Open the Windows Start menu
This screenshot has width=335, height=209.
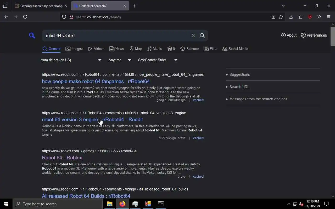click(x=6, y=204)
